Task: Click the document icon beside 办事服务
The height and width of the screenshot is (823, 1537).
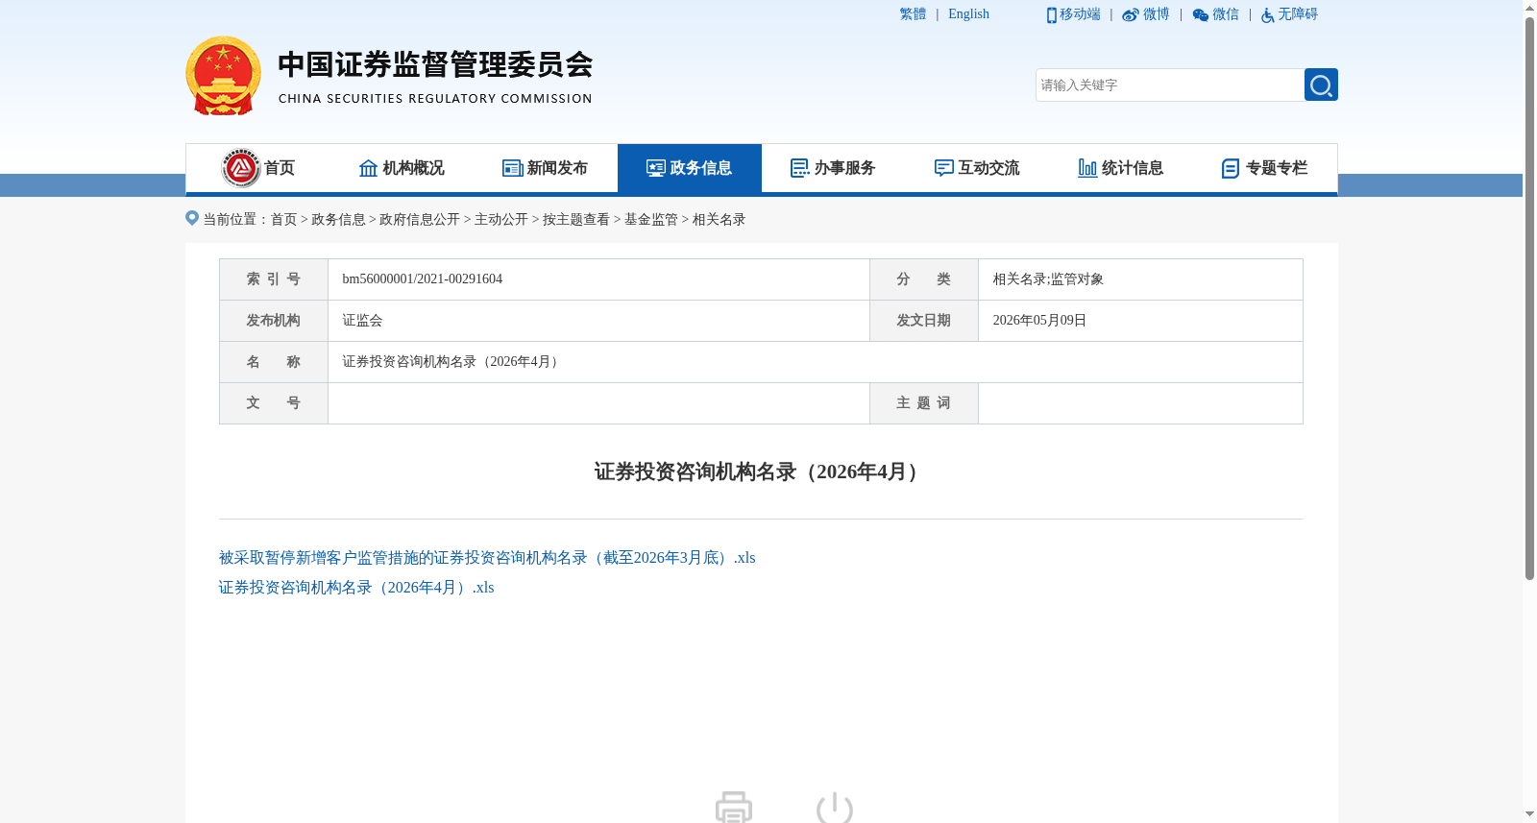Action: point(800,168)
